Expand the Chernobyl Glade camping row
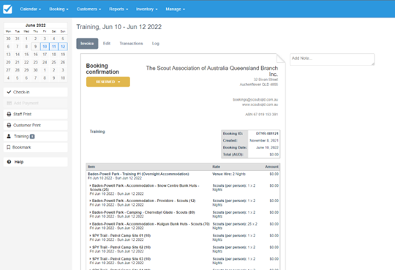395x270 pixels. (x=90, y=212)
